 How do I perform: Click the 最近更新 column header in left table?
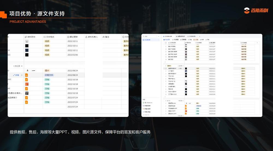tap(73, 37)
